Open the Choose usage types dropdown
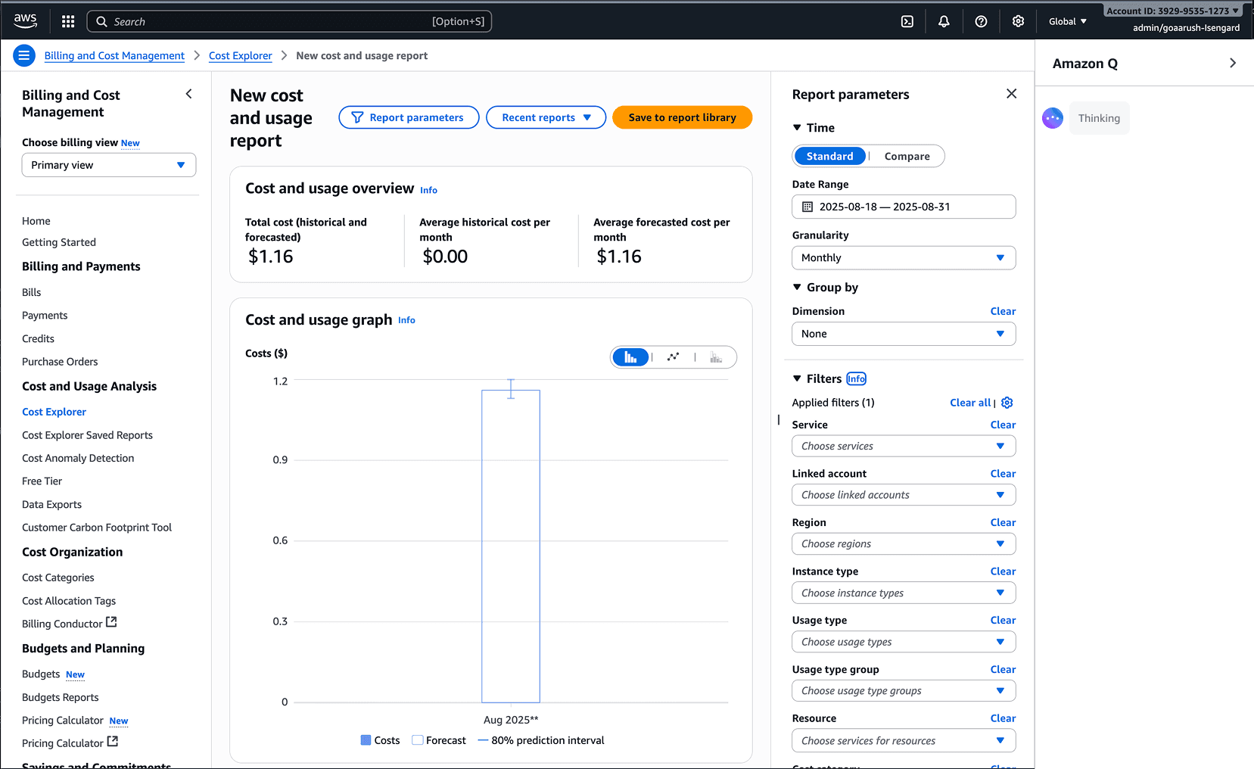This screenshot has width=1254, height=769. [x=904, y=642]
